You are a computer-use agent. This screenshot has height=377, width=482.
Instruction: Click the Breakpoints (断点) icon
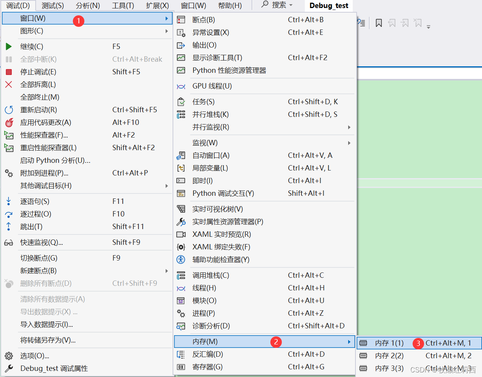point(180,20)
